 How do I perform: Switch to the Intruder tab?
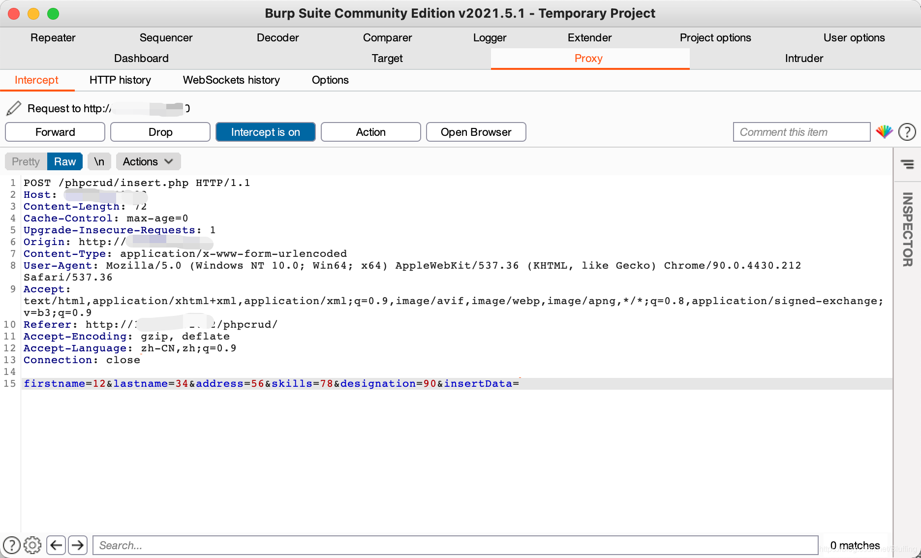click(804, 58)
